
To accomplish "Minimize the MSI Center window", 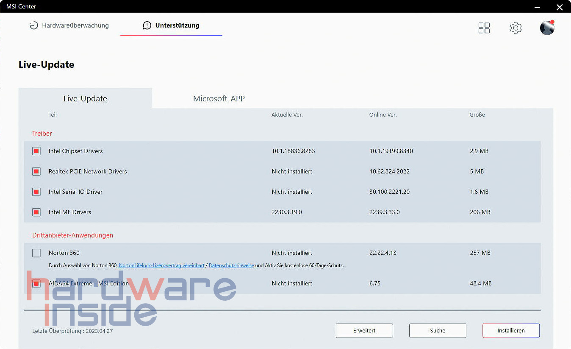I will [537, 7].
